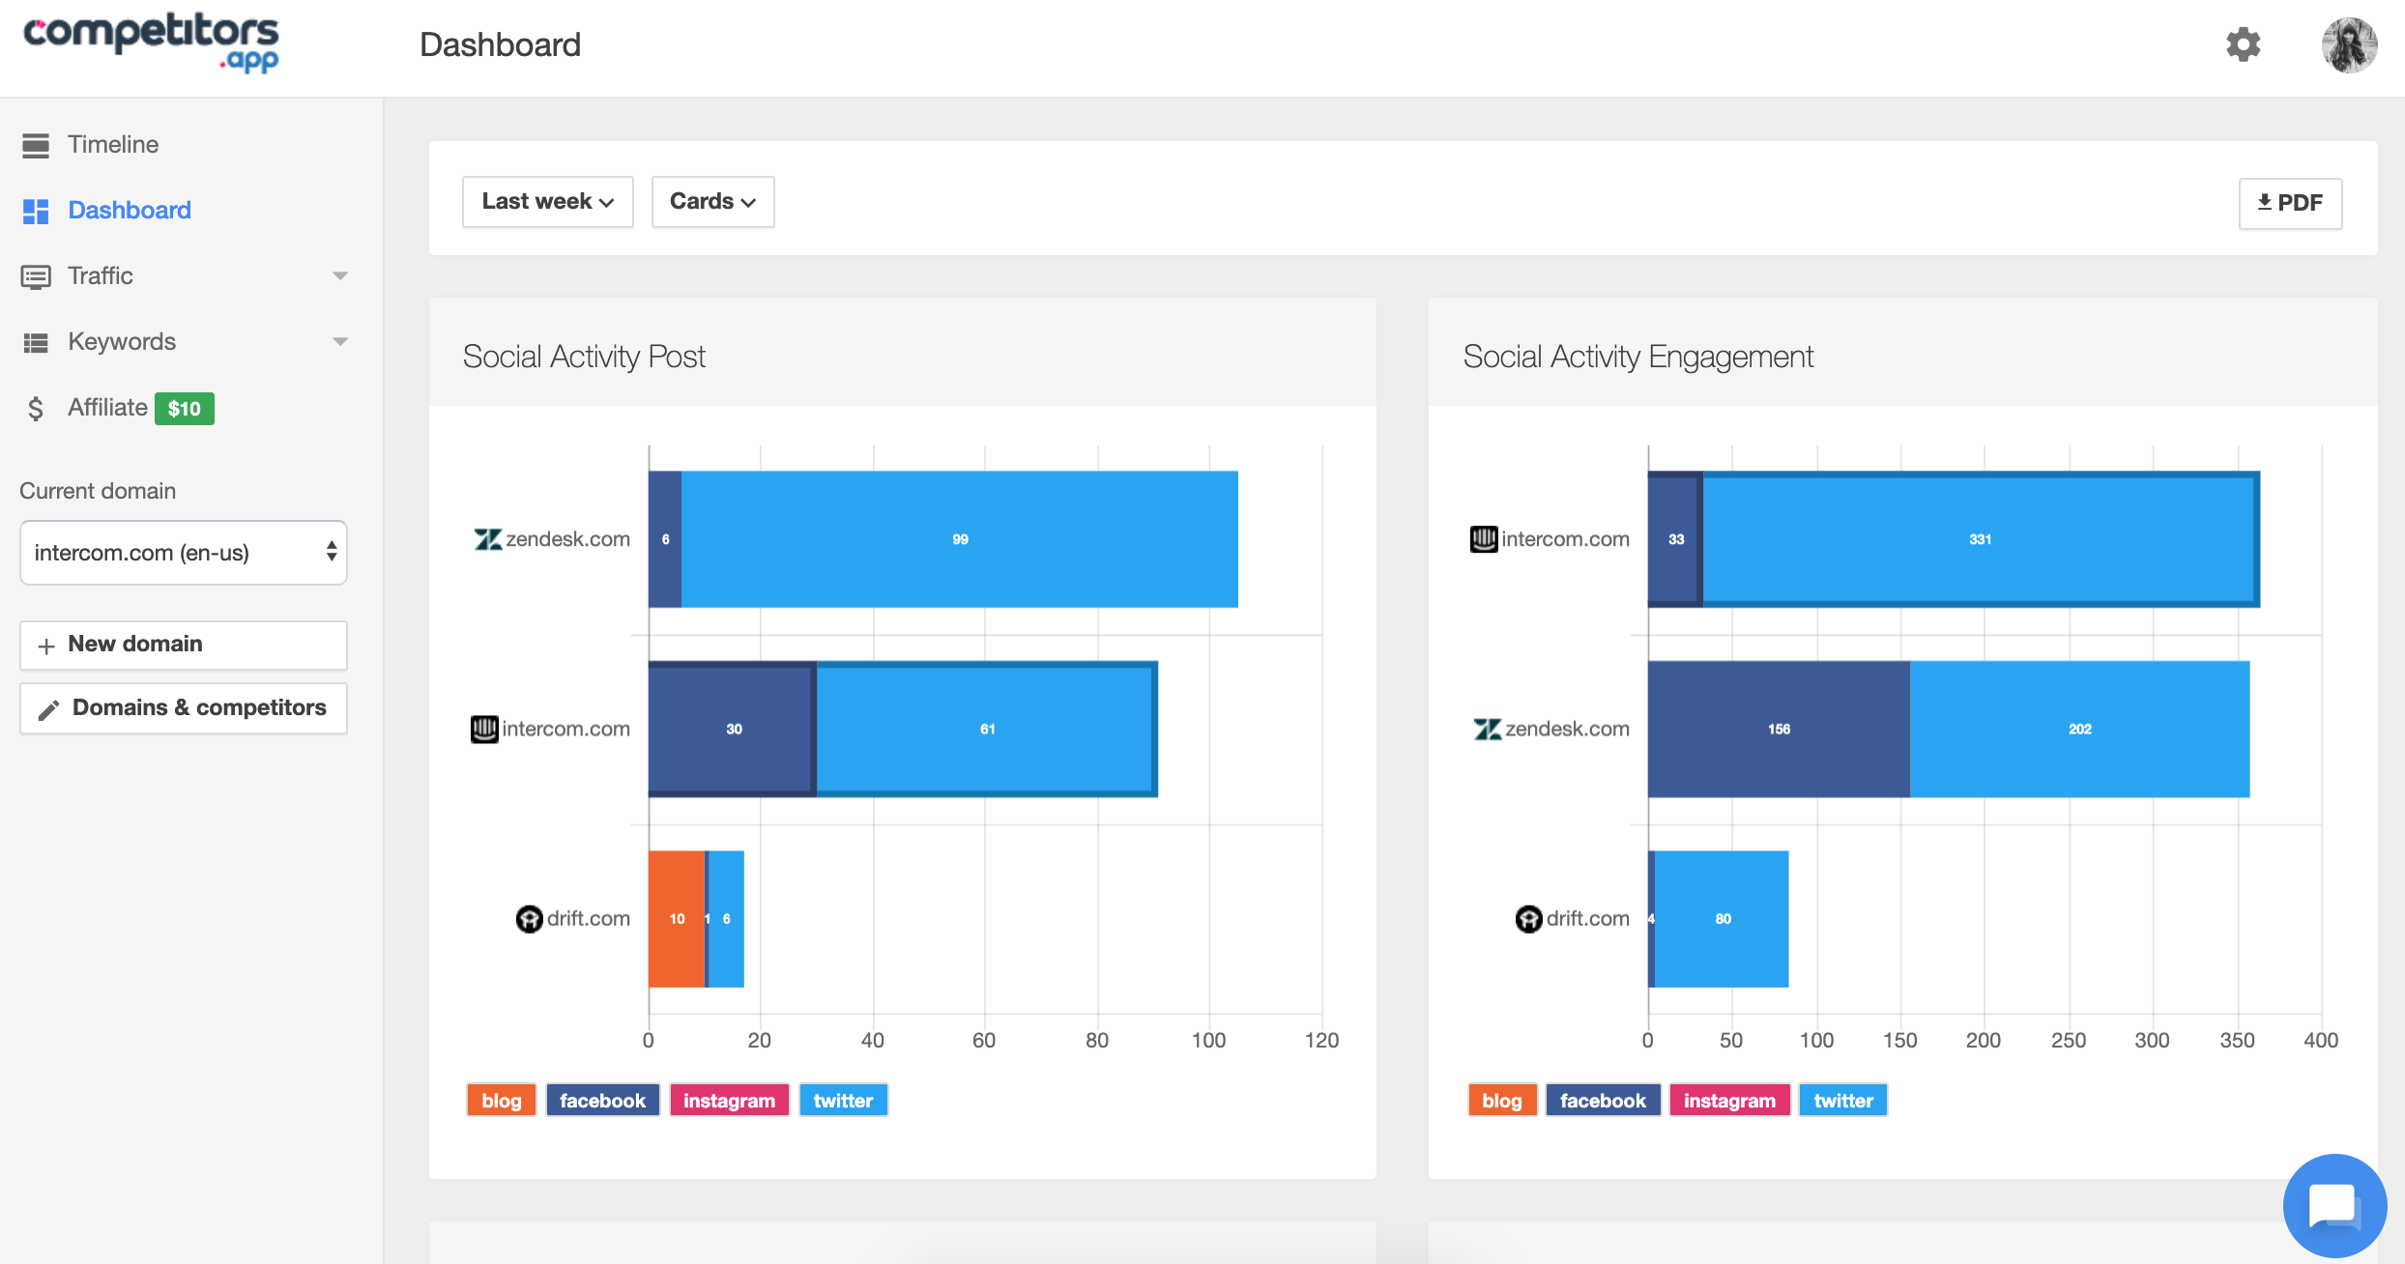Select Dashboard in the sidebar
The height and width of the screenshot is (1264, 2405).
pyautogui.click(x=129, y=210)
